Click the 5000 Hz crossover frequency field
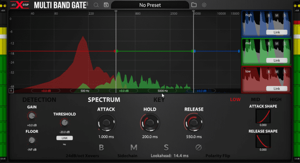Screen dimensions: 300x163 162,91
